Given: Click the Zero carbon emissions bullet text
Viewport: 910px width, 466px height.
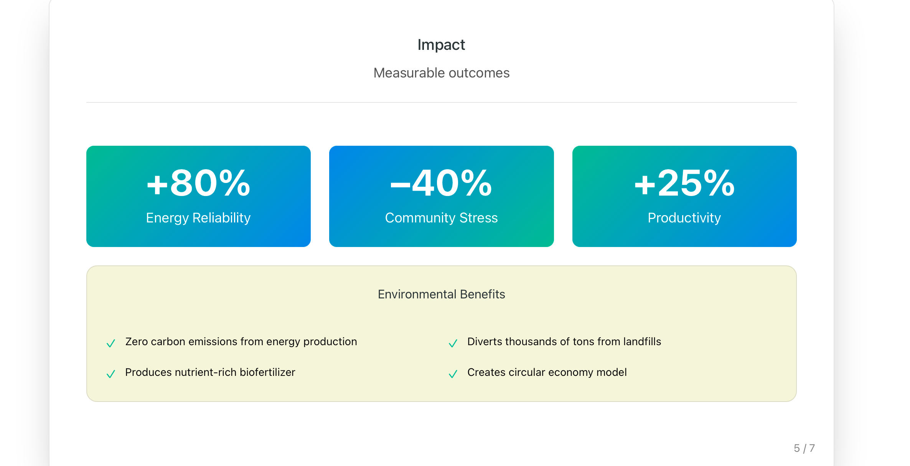Looking at the screenshot, I should click(x=241, y=341).
